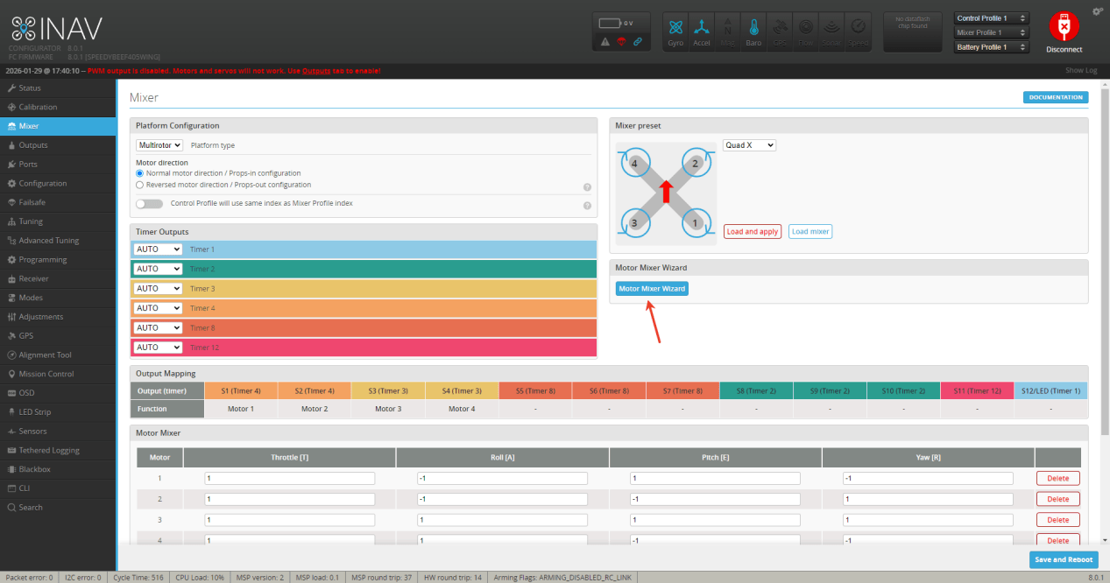Click the Accel sensor status icon
This screenshot has height=583, width=1110.
click(702, 32)
